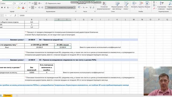The image size is (172, 97).
Task: Click the Clear eraser icon
Action: coord(154,8)
